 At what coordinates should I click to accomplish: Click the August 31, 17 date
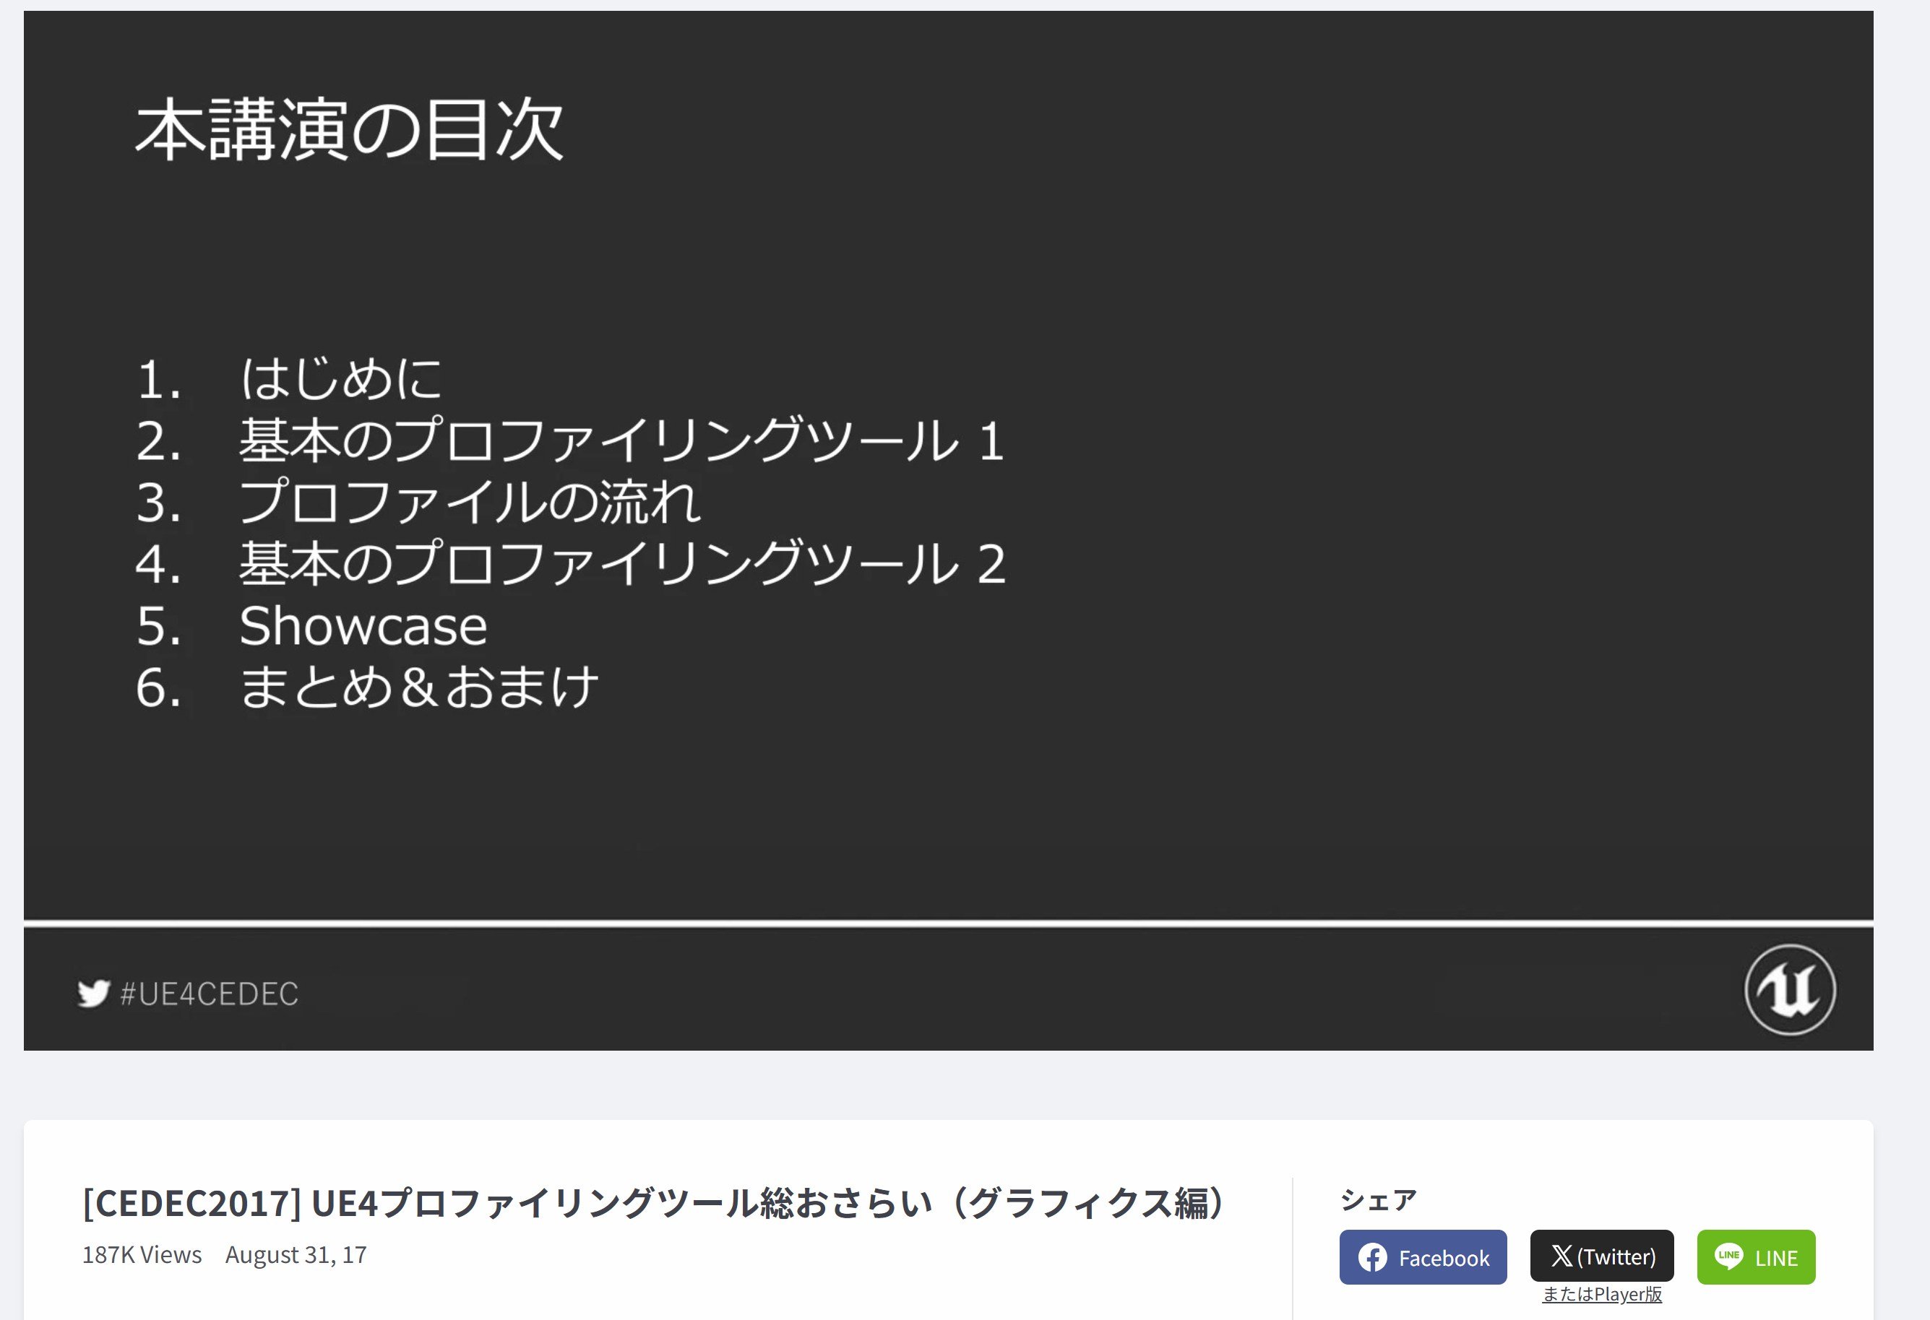pyautogui.click(x=296, y=1255)
